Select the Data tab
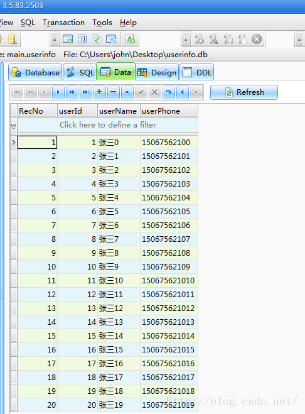 116,72
